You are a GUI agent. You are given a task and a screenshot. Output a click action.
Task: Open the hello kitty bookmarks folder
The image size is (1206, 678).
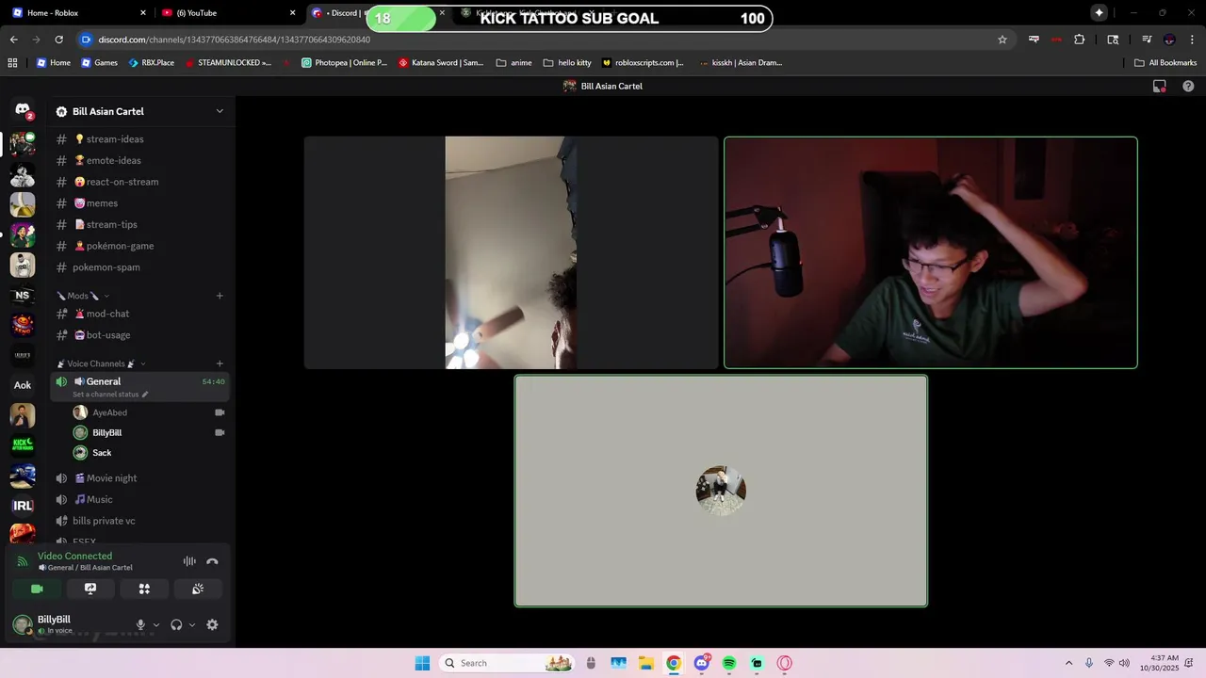pyautogui.click(x=567, y=63)
